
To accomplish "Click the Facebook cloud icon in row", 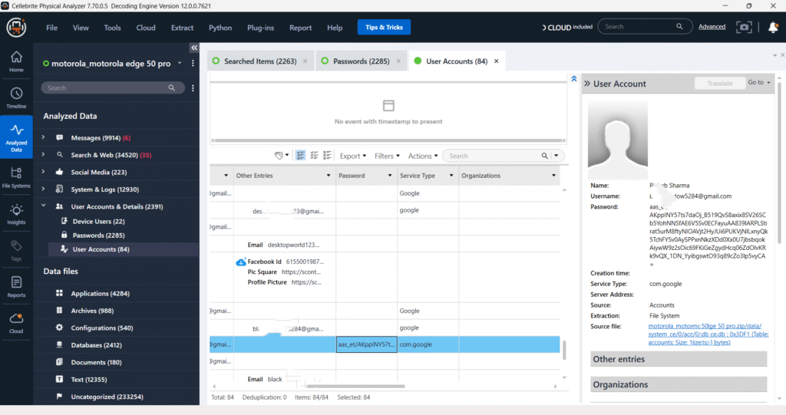I will [x=240, y=262].
